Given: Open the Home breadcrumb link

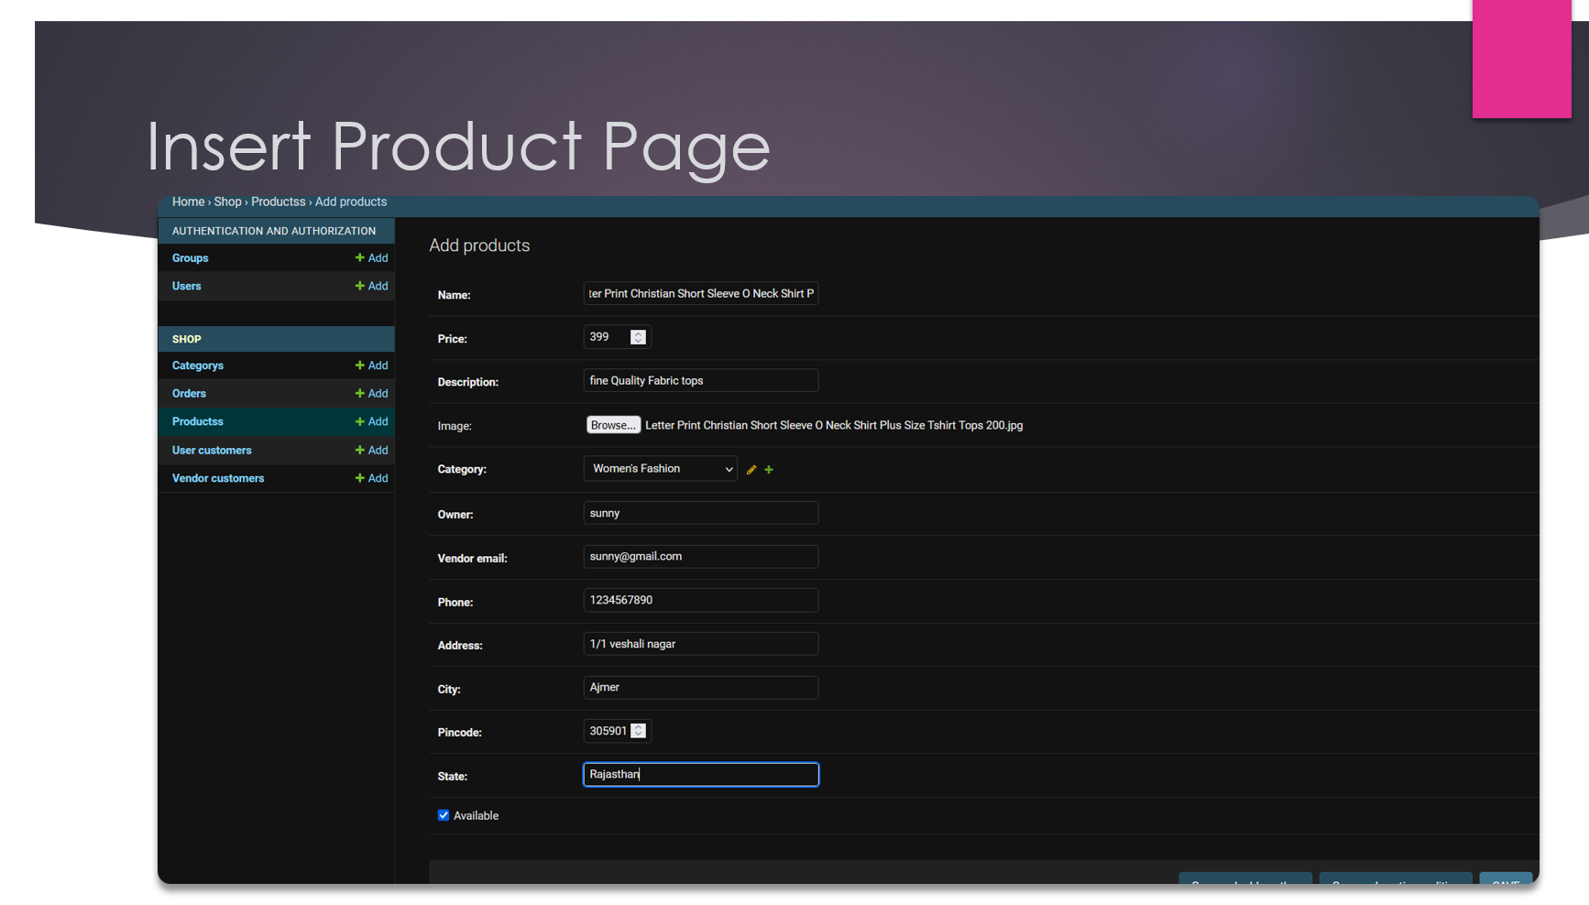Looking at the screenshot, I should [188, 202].
